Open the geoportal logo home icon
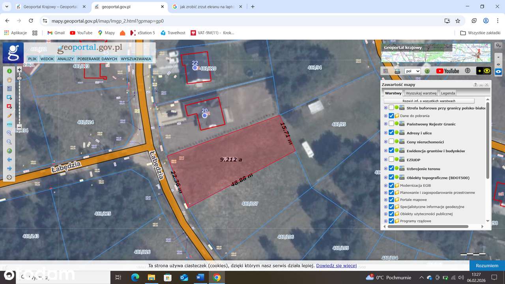This screenshot has height=284, width=505. 13,53
